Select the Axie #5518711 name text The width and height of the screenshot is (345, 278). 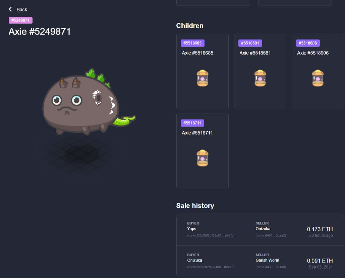197,133
